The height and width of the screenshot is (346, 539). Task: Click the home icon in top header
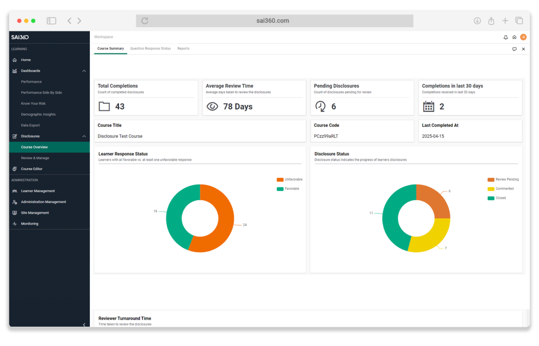point(514,37)
